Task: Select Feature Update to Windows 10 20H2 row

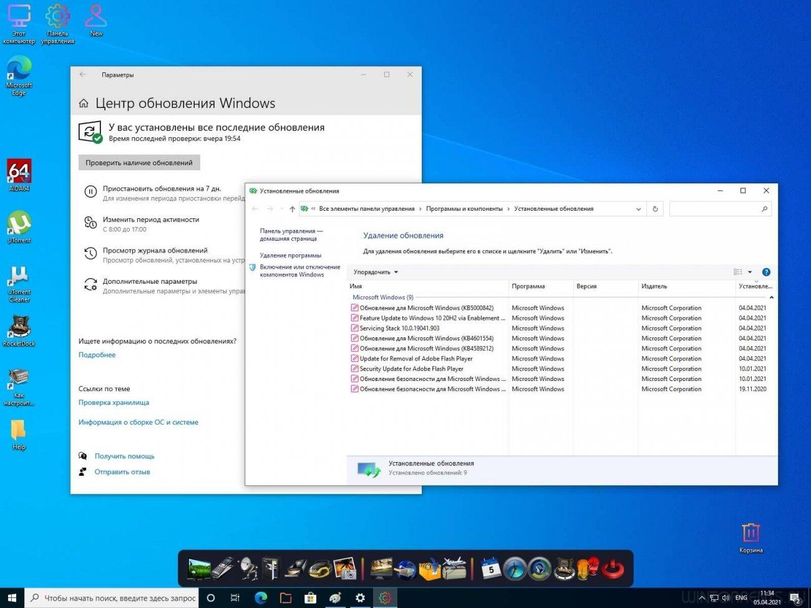Action: 561,318
